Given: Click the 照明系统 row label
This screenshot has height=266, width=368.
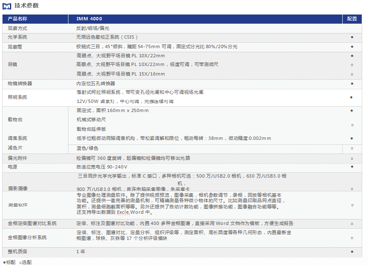Looking at the screenshot, I should tap(17, 97).
